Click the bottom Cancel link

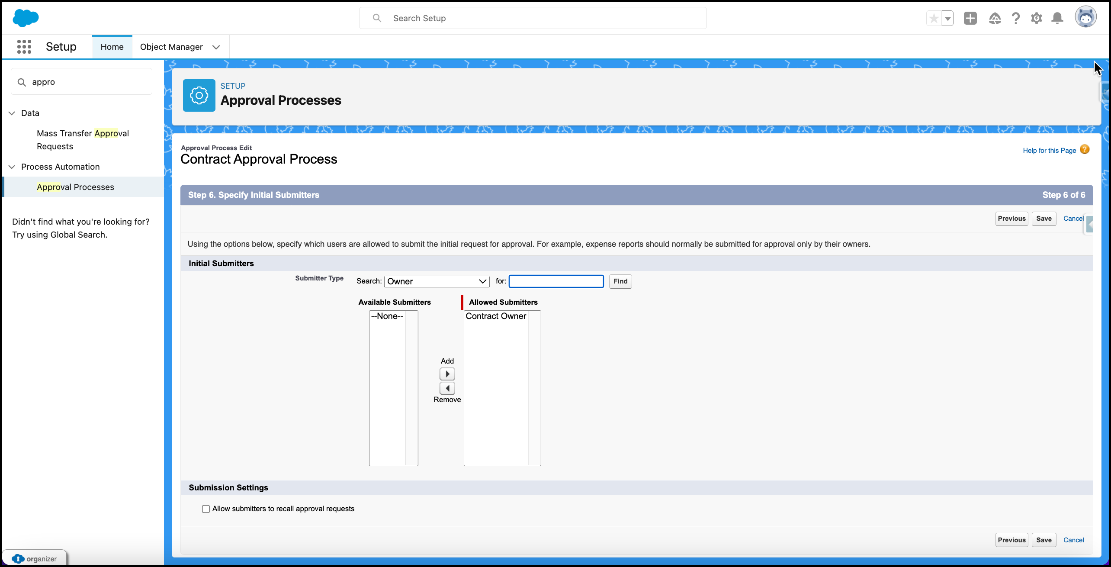tap(1073, 540)
